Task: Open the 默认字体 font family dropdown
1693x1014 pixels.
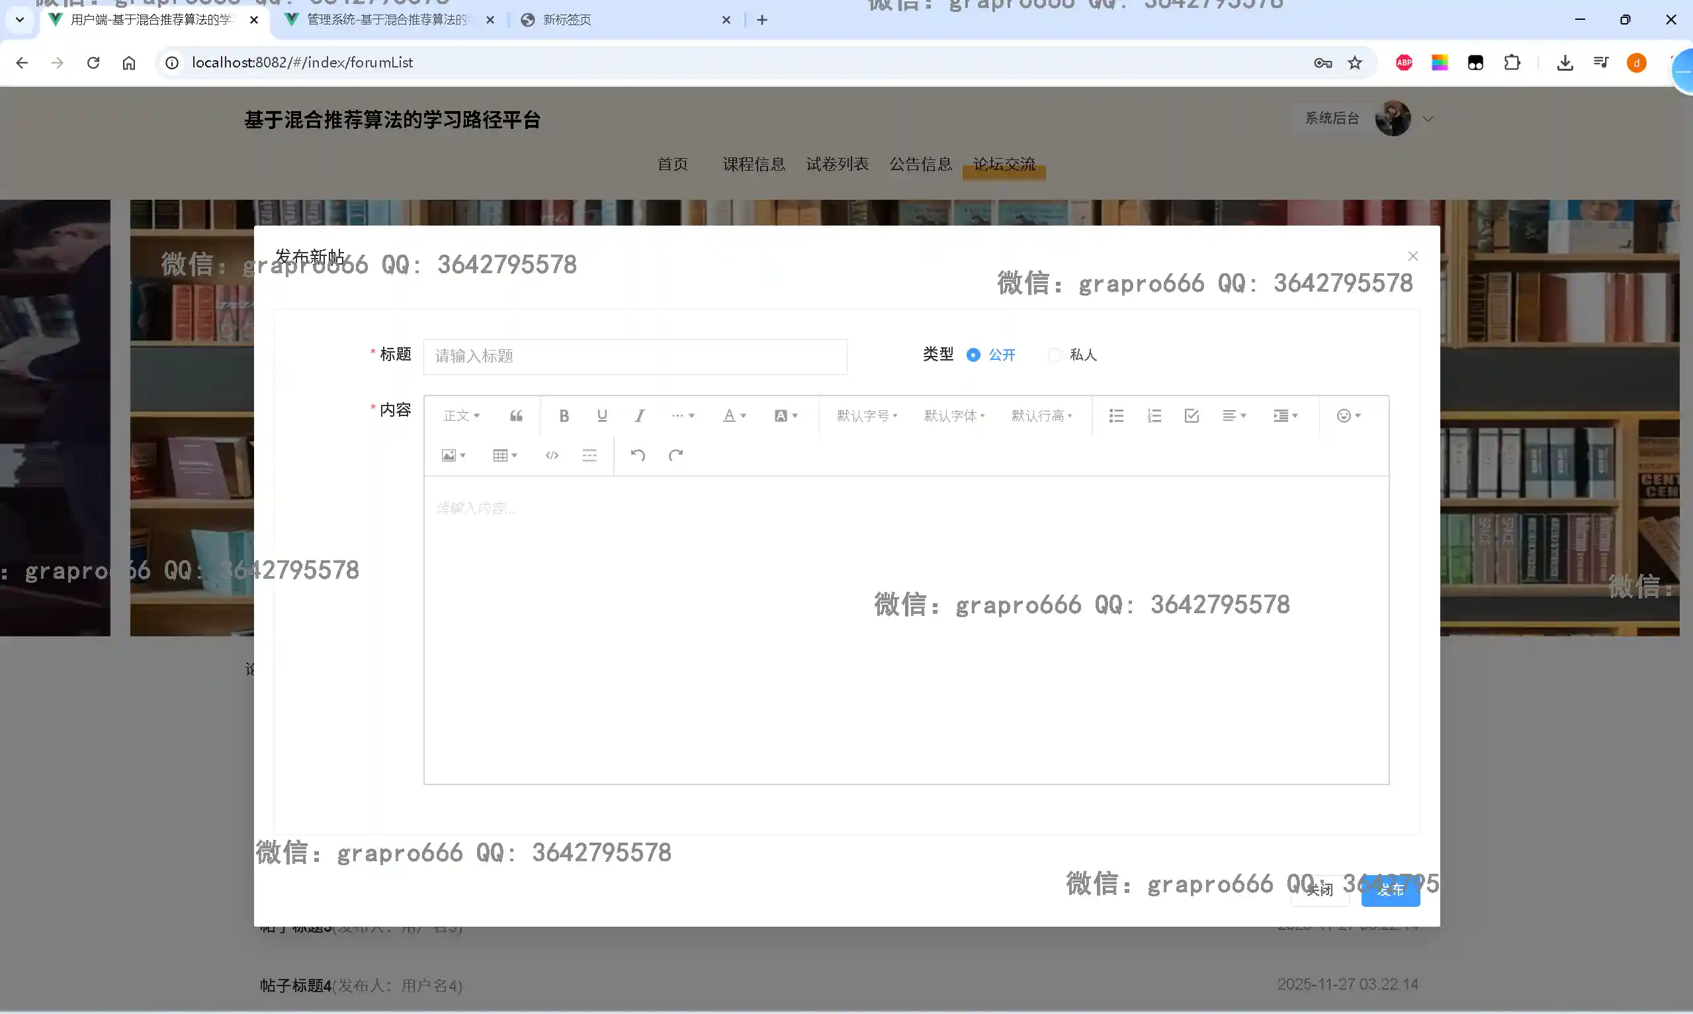Action: coord(953,415)
